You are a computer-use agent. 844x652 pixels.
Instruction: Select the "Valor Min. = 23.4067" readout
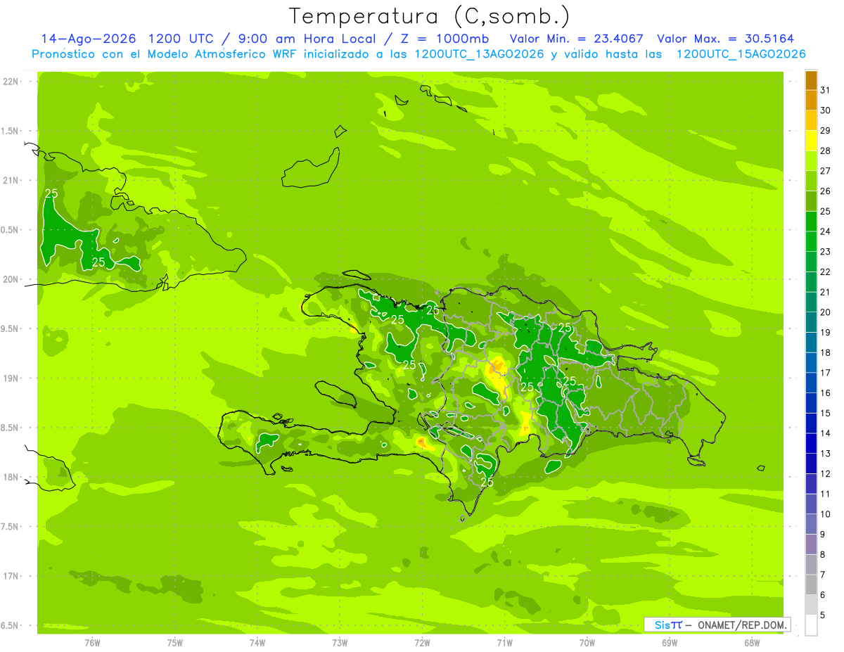[x=576, y=39]
